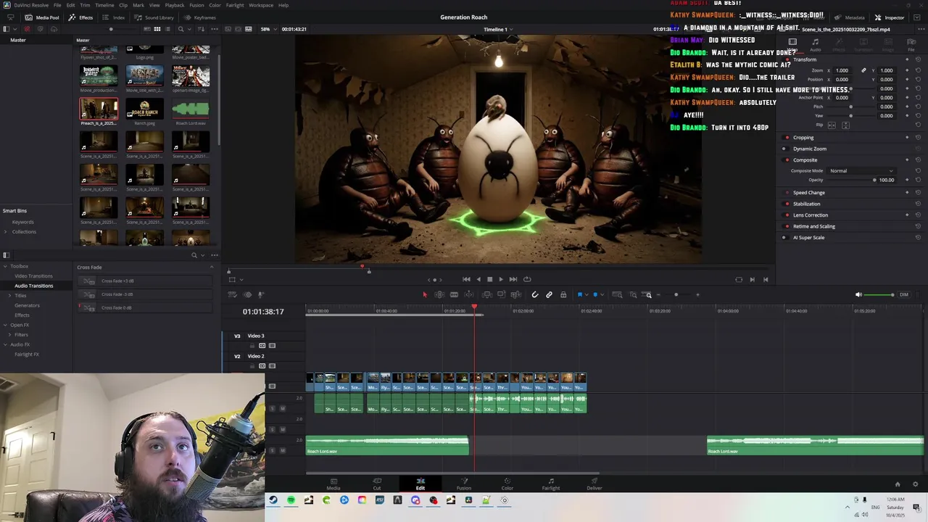Open the Index panel
This screenshot has width=928, height=522.
coord(115,17)
